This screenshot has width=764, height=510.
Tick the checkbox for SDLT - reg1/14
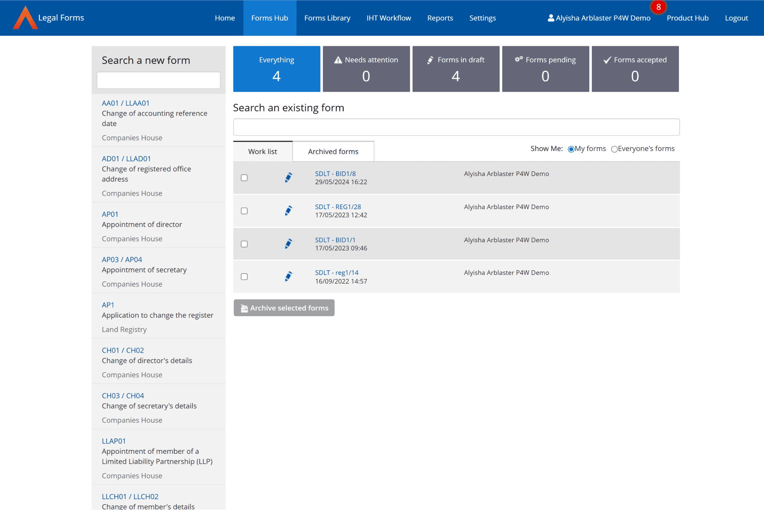tap(244, 276)
